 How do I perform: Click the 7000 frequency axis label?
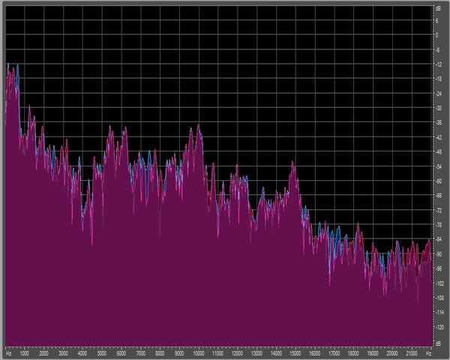pyautogui.click(x=141, y=353)
